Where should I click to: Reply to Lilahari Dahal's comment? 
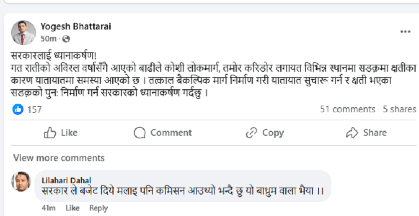tap(99, 208)
